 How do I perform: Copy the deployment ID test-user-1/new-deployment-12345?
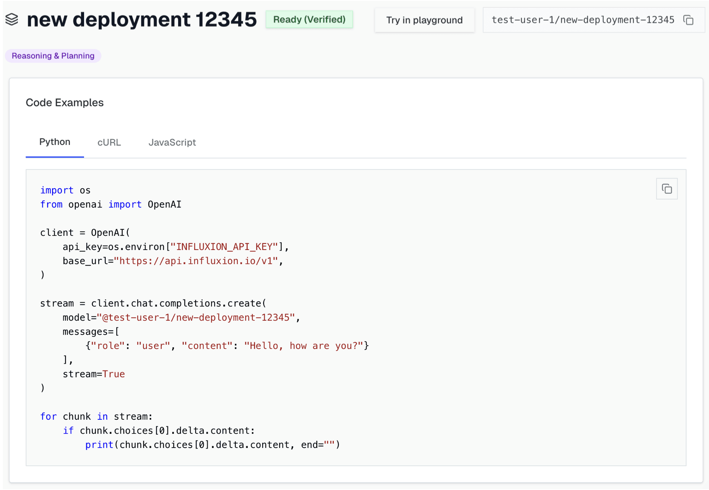point(688,20)
